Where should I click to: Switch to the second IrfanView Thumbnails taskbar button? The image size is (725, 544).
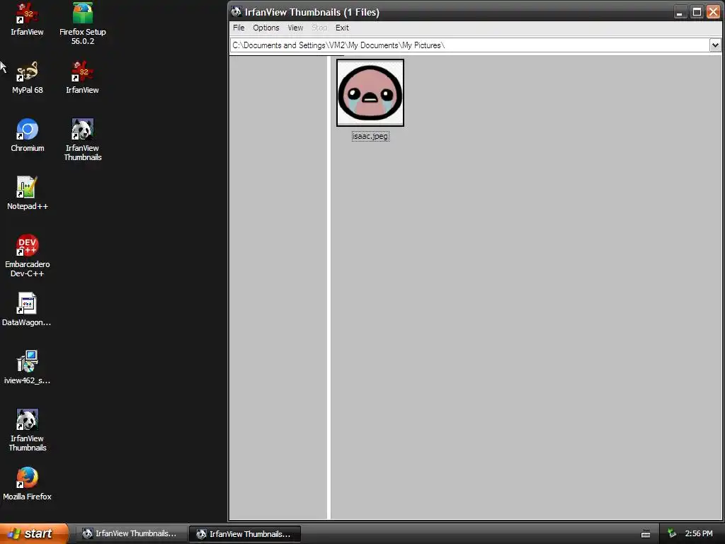[x=245, y=534]
